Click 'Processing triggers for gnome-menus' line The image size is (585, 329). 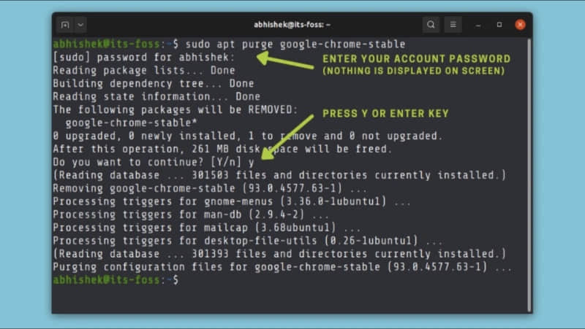(232, 201)
